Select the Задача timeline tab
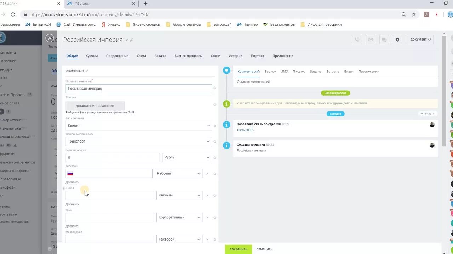This screenshot has height=254, width=453. tap(316, 71)
